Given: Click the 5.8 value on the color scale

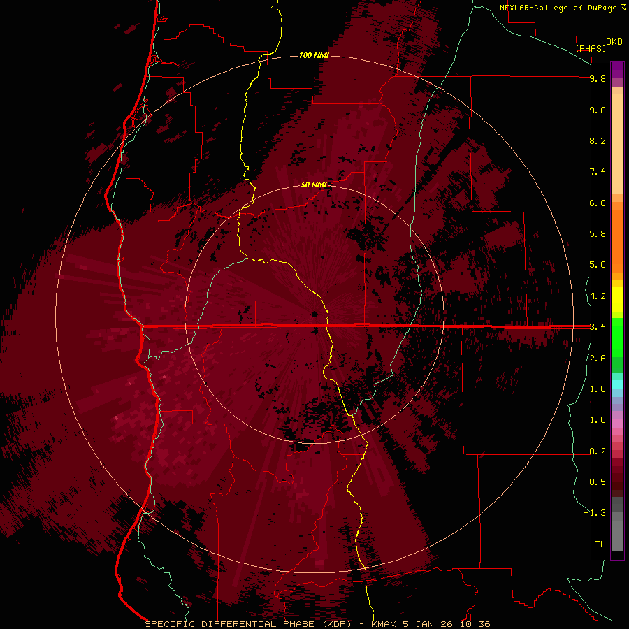Looking at the screenshot, I should pyautogui.click(x=598, y=234).
